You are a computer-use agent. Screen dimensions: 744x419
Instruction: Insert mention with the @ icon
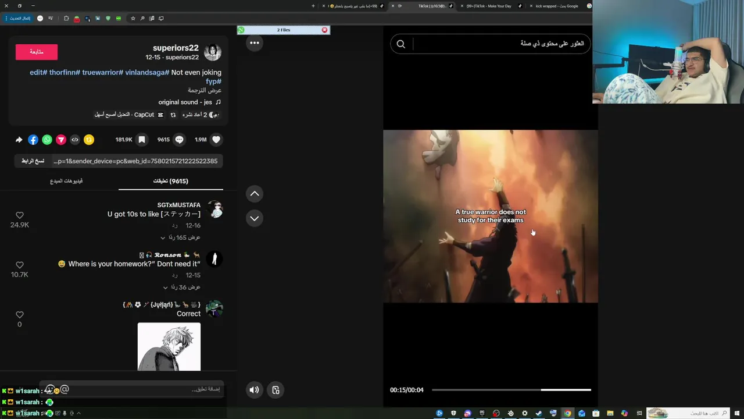click(65, 389)
